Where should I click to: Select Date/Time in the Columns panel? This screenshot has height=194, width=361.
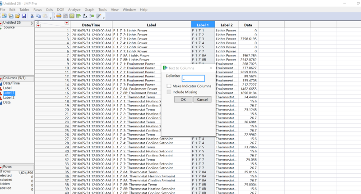click(x=11, y=83)
